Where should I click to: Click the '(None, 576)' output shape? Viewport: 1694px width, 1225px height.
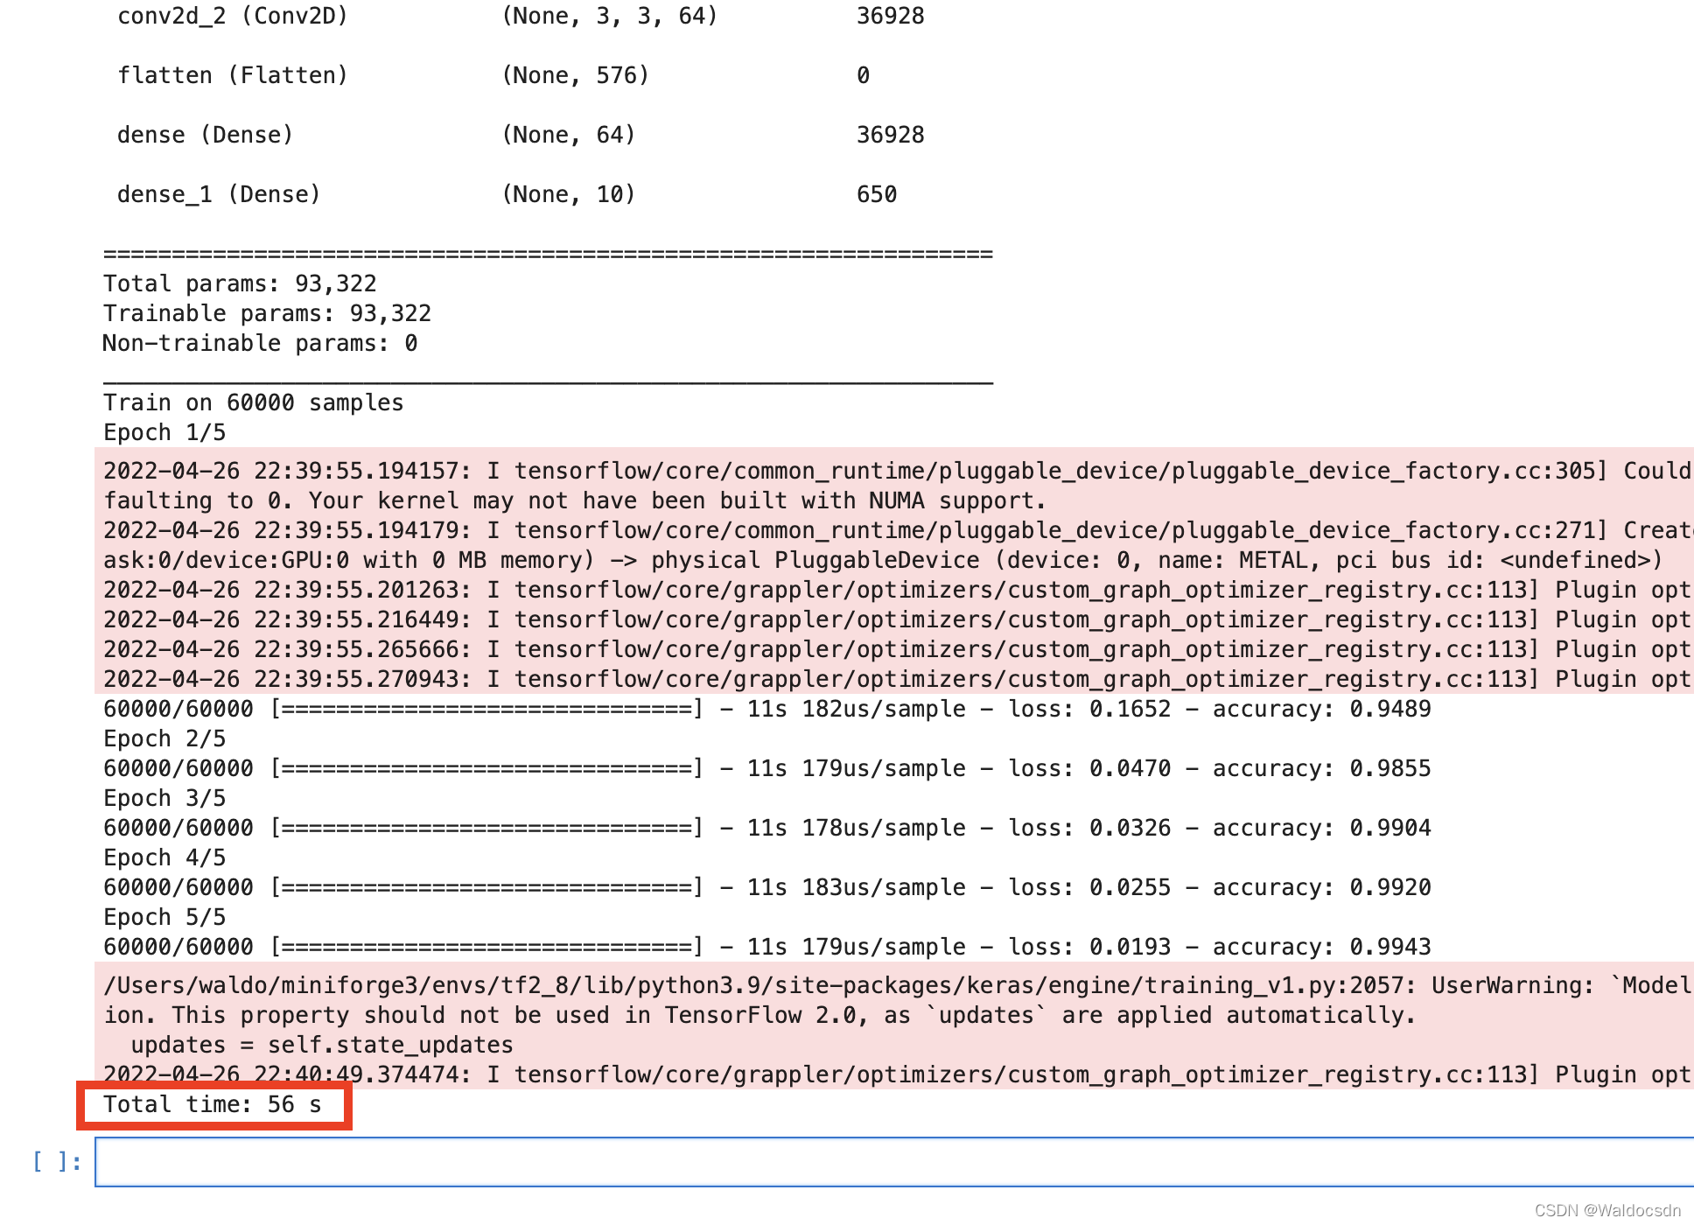[x=575, y=75]
